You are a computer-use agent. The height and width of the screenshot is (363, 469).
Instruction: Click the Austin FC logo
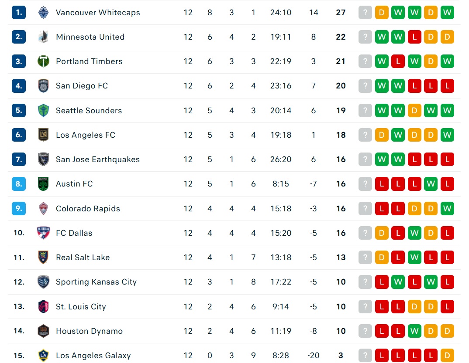[43, 184]
